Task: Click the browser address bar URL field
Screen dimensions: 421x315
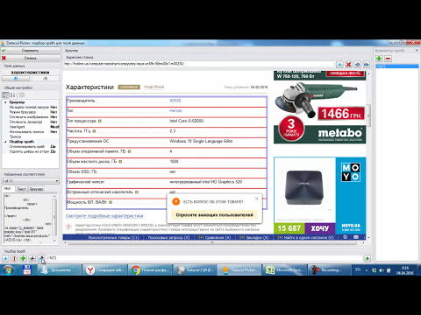Action: 199,64
